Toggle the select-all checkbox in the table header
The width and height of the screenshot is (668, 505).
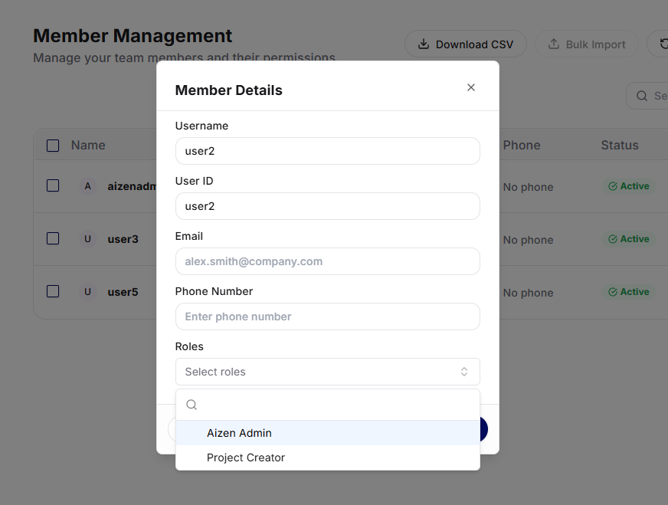pyautogui.click(x=53, y=146)
